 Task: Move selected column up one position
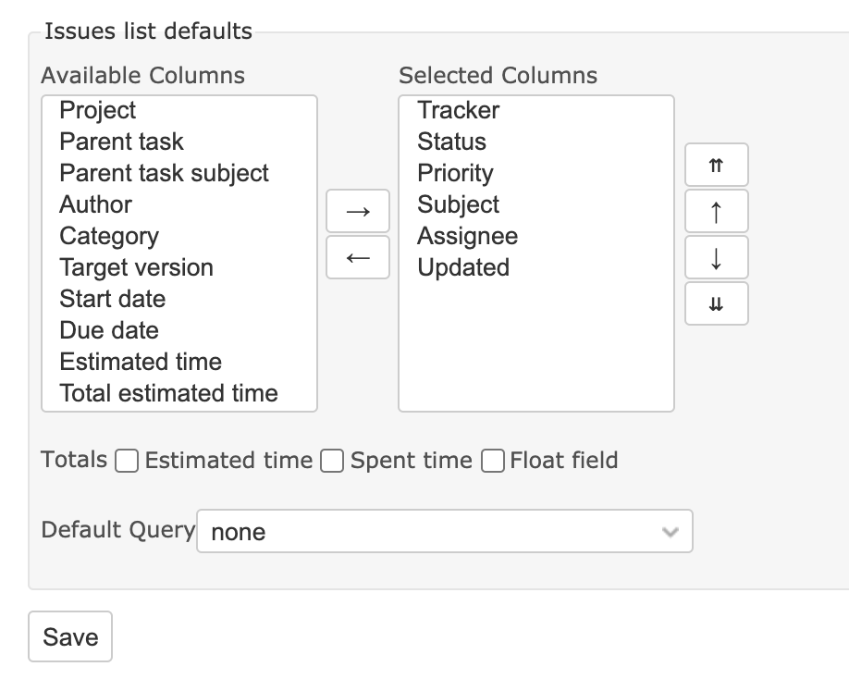coord(716,212)
